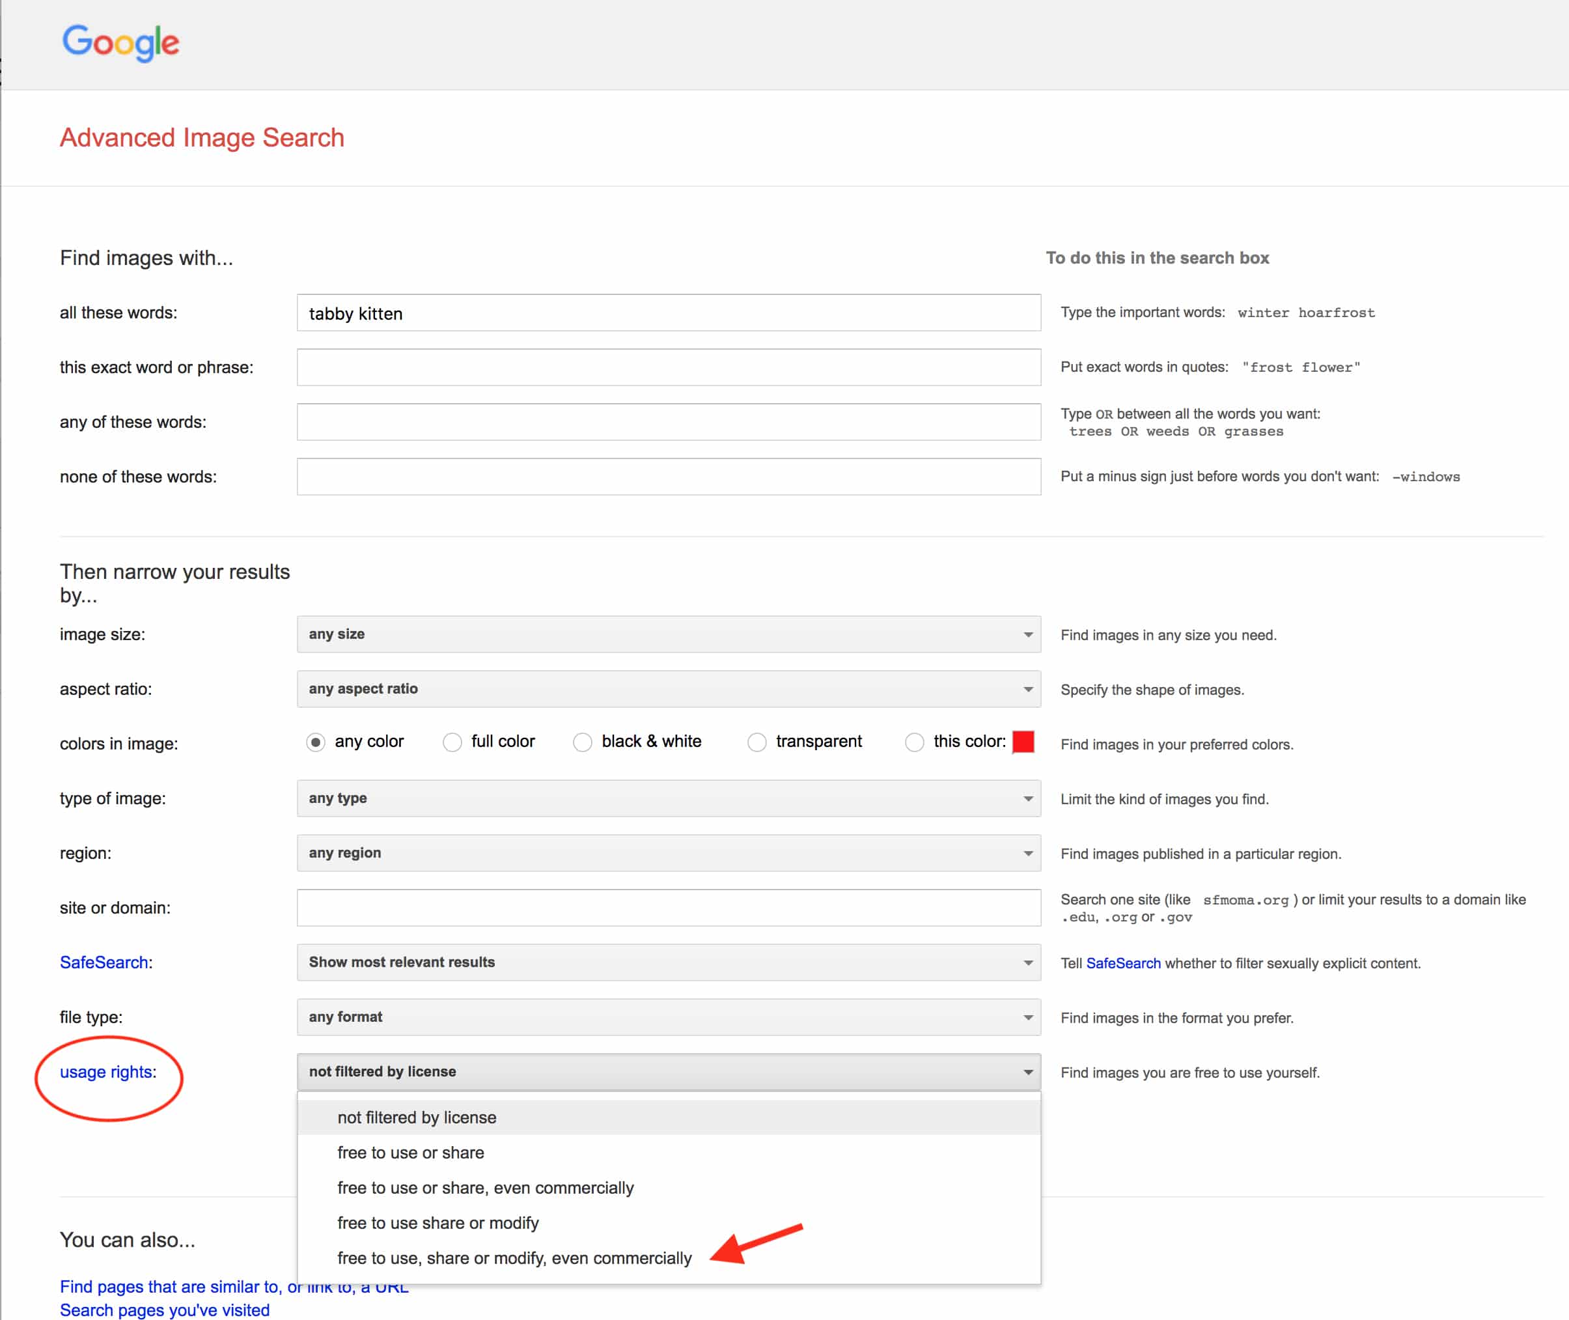Open the region dropdown
Viewport: 1569px width, 1320px height.
click(668, 852)
